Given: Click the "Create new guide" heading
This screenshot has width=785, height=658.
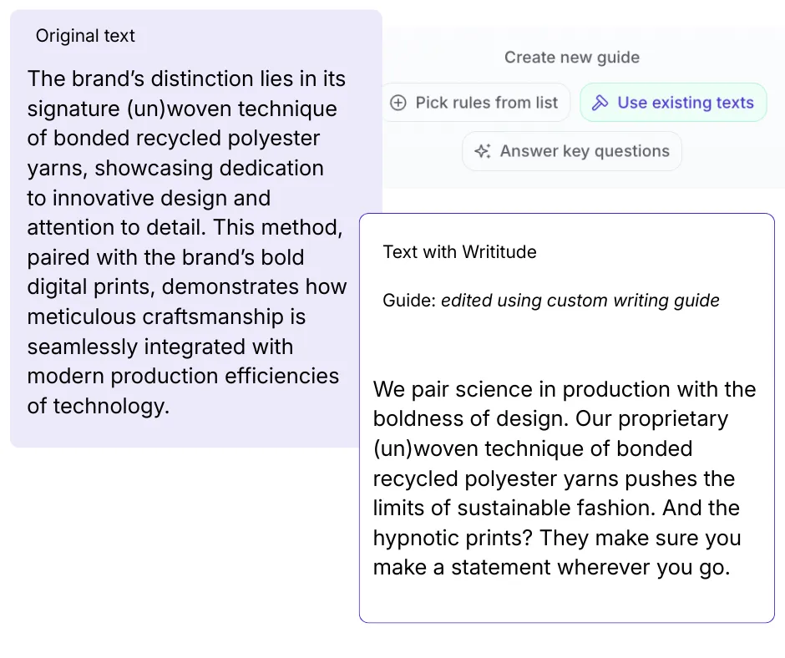Looking at the screenshot, I should [571, 57].
